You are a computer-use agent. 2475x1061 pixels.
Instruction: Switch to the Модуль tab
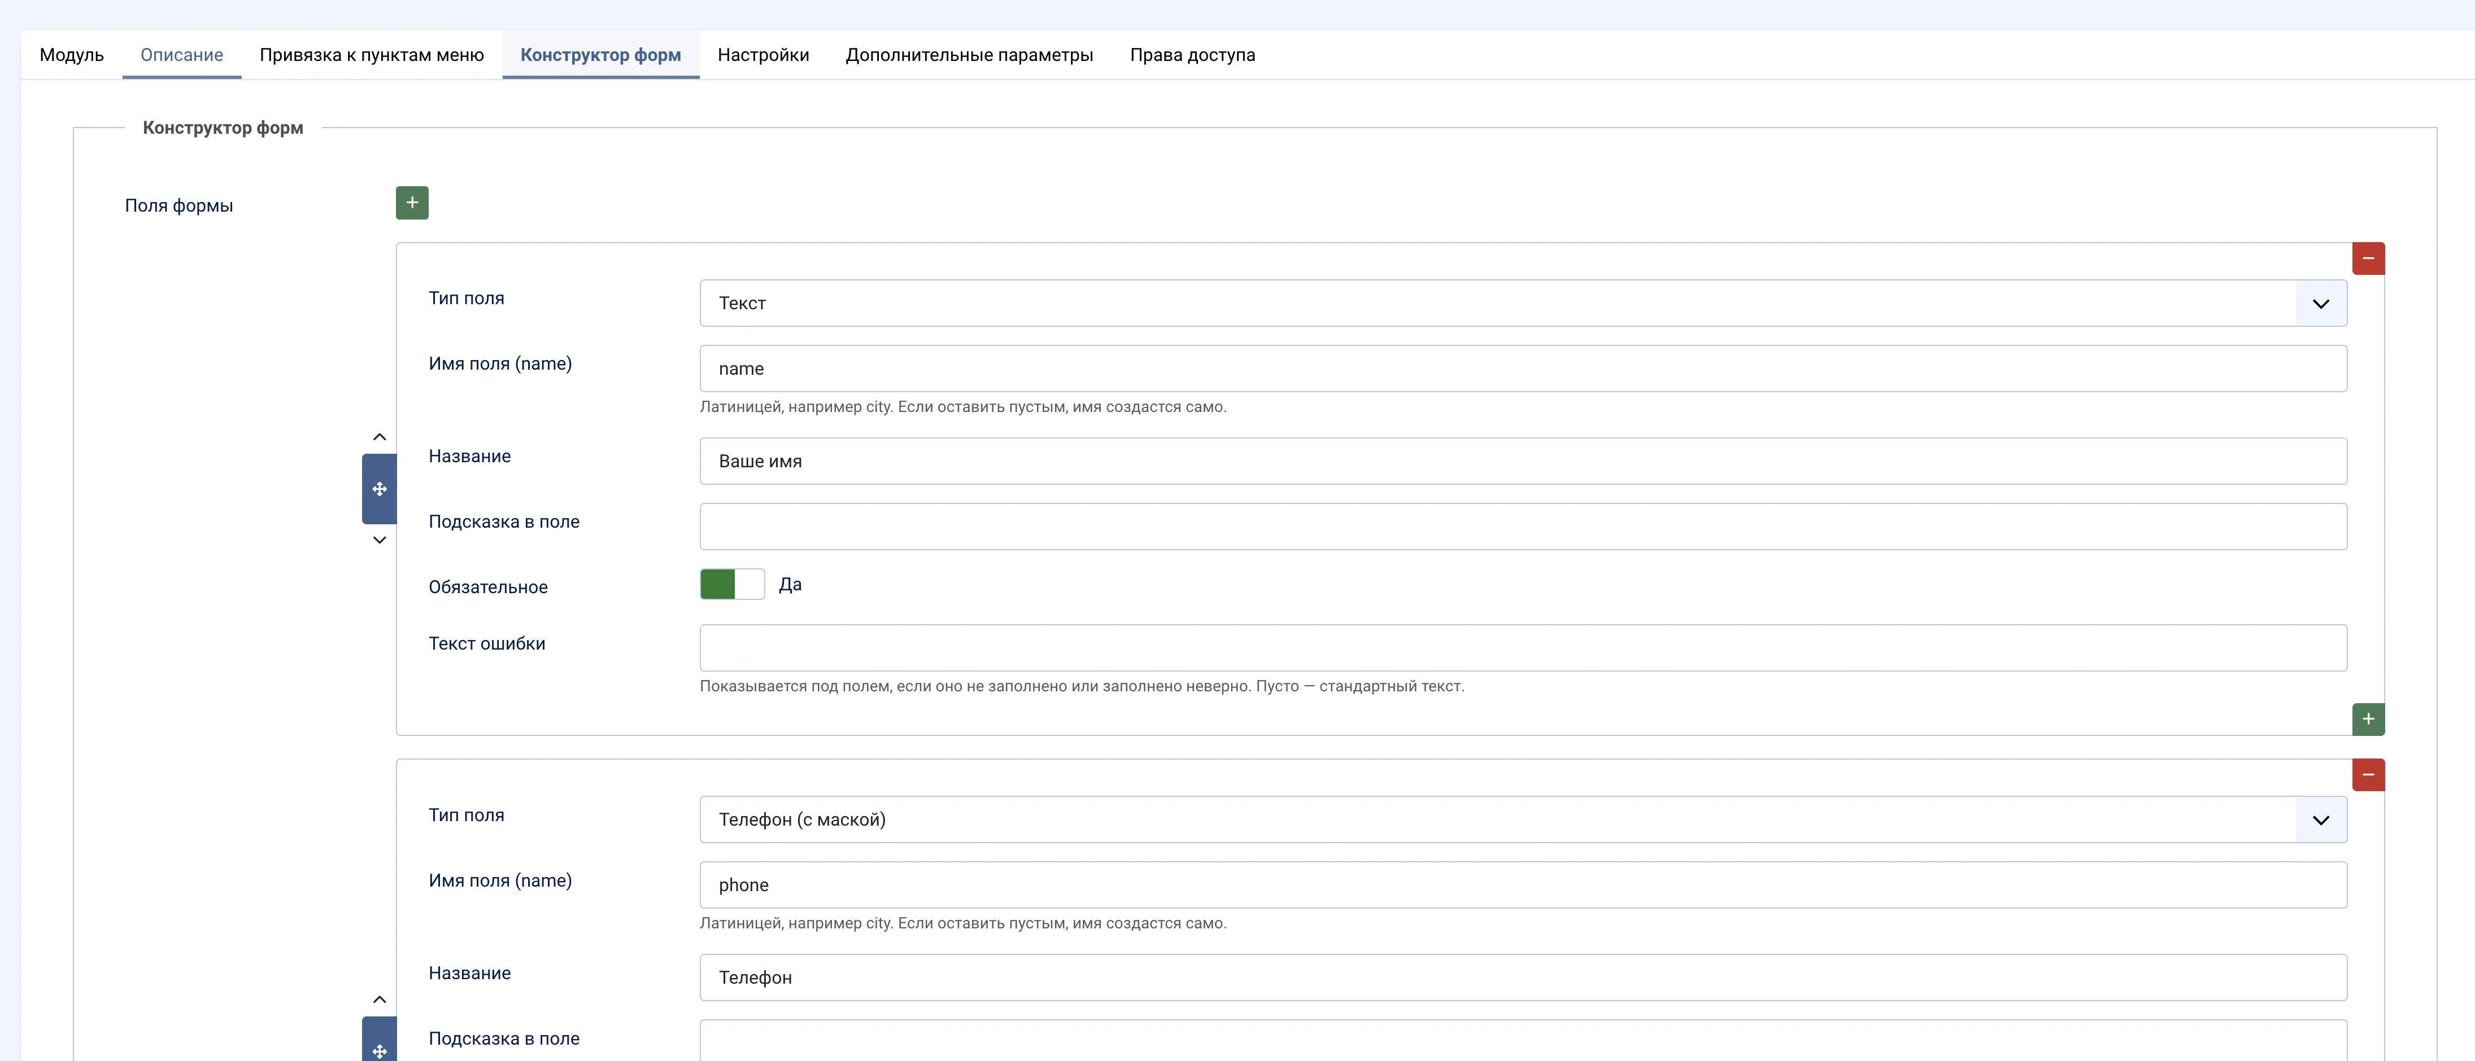[72, 55]
